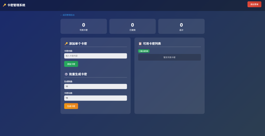Click the green 添加卡密 button
This screenshot has width=265, height=136.
tap(71, 64)
